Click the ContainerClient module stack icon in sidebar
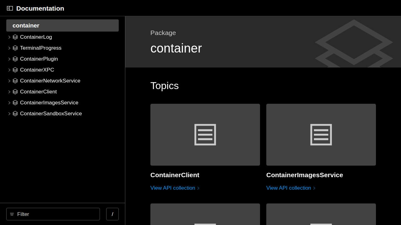 tap(15, 92)
